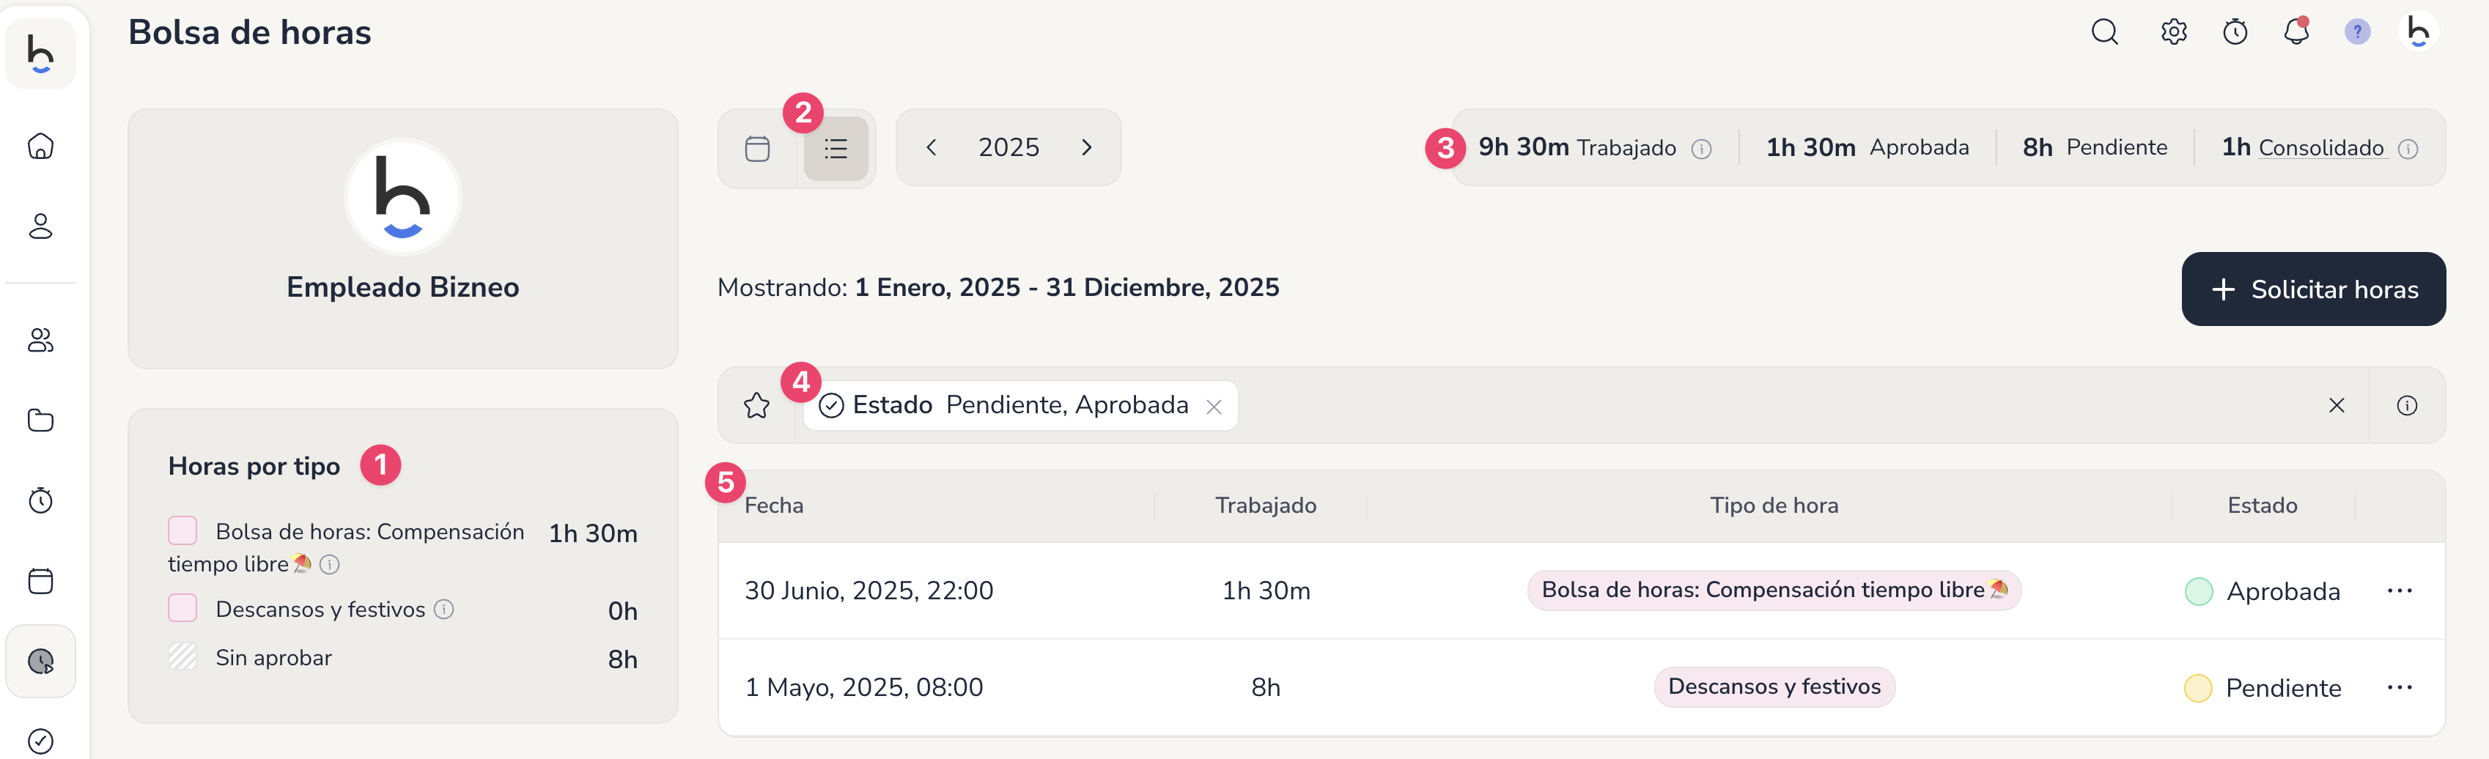Remove the Estado Pendiente, Aprobada filter chip

tap(1214, 407)
